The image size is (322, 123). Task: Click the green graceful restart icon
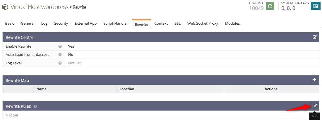coord(270,6)
